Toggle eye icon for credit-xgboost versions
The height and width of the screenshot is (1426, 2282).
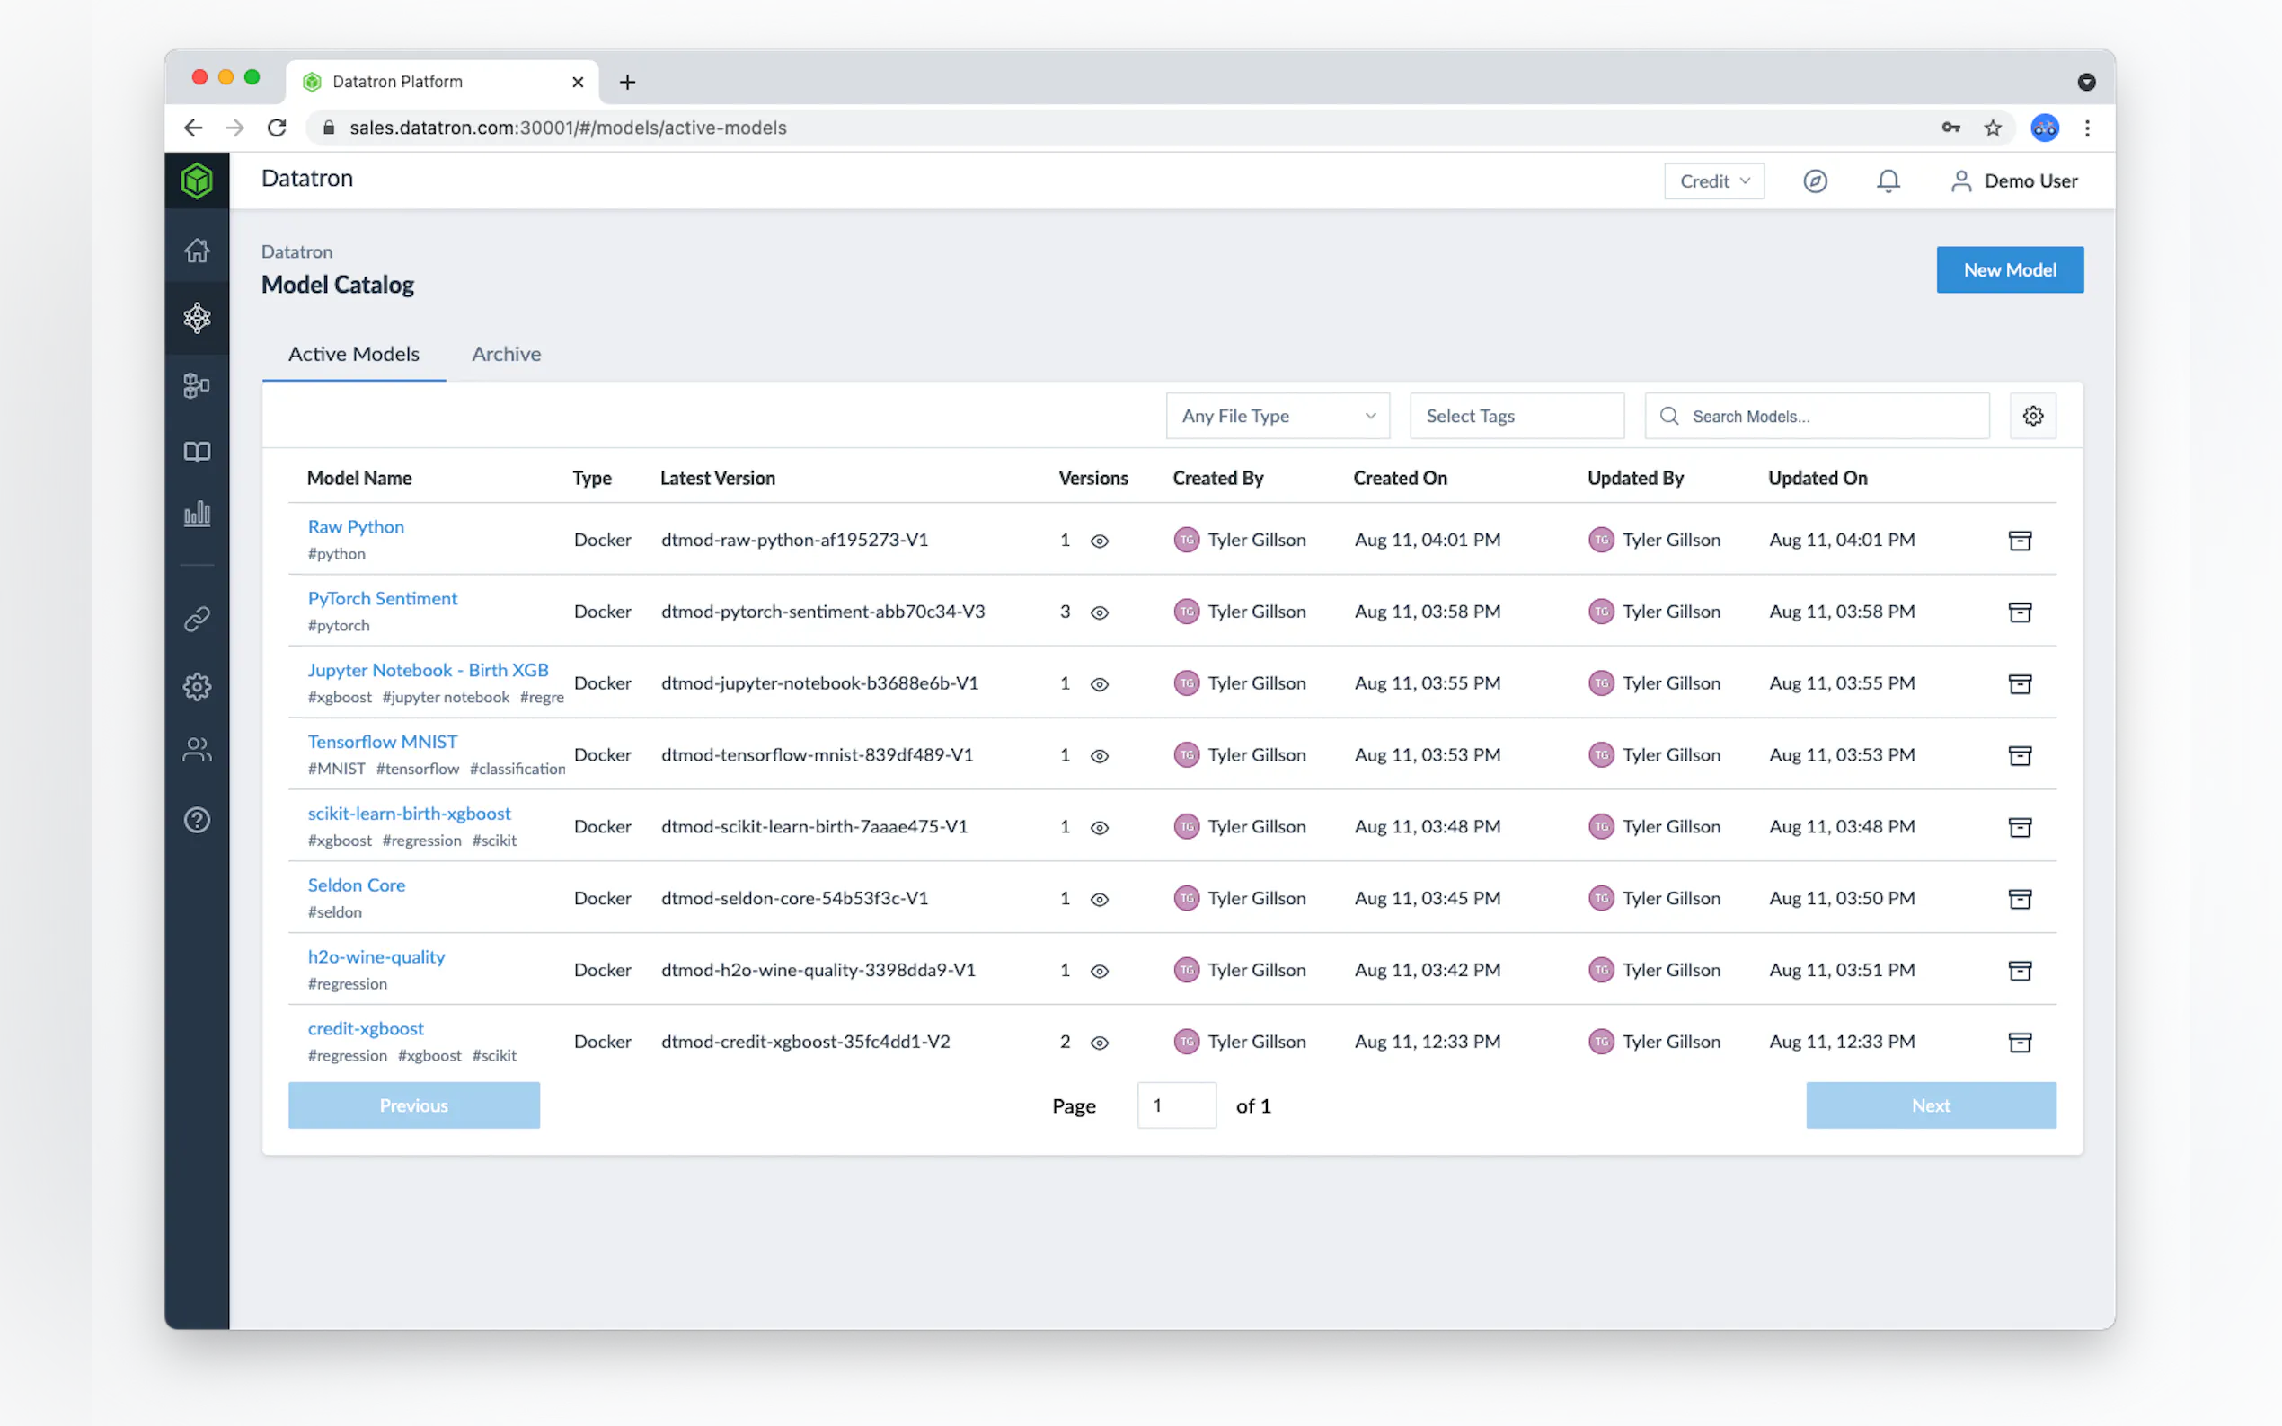1099,1043
